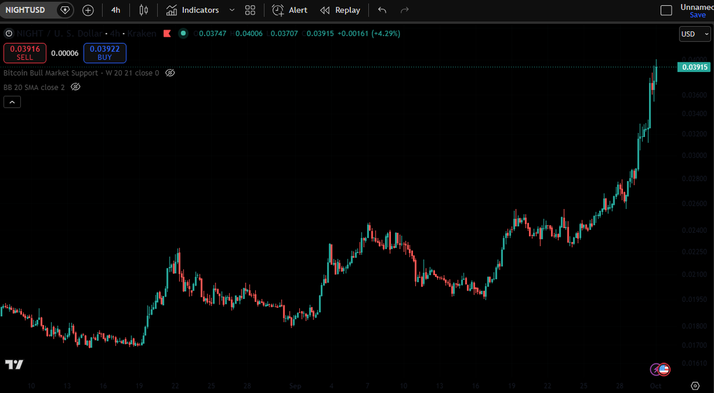Click the +0.00161 (+4.29%) change value
Screen dimensions: 714x393
point(369,33)
